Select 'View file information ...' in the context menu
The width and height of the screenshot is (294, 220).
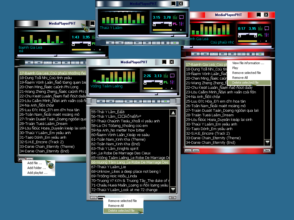tap(248, 63)
